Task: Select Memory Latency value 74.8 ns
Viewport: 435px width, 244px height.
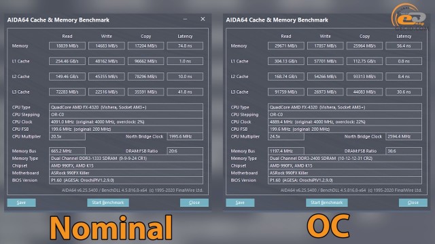Action: 185,45
